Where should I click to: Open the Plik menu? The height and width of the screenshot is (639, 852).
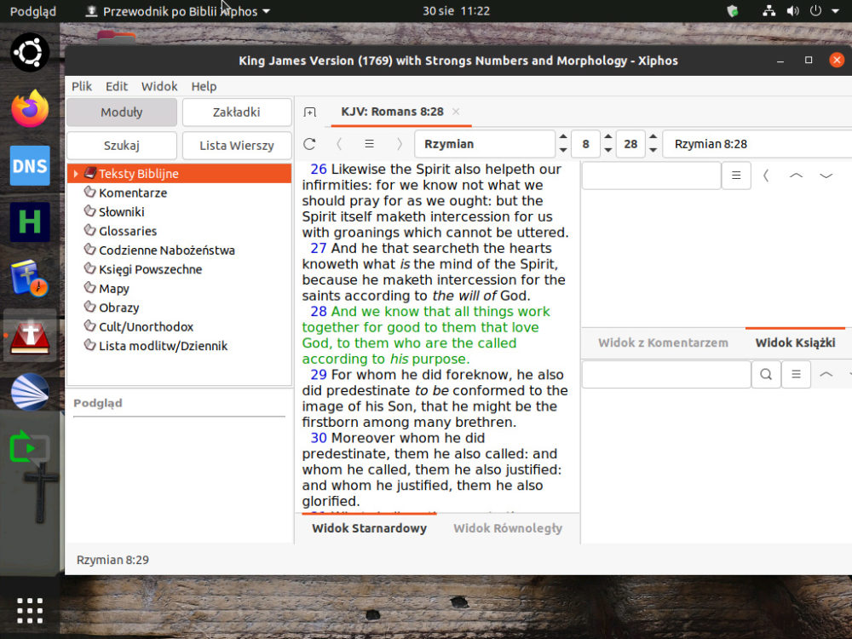click(82, 86)
